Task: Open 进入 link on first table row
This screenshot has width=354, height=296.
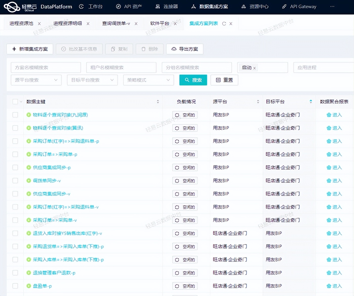Action: pos(334,115)
